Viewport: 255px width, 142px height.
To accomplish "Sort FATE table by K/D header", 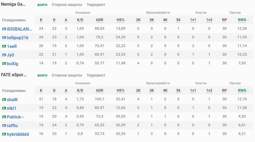I will [80, 90].
